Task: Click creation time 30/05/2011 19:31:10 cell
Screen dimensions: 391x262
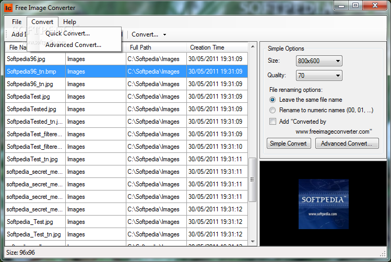Action: tap(217, 147)
